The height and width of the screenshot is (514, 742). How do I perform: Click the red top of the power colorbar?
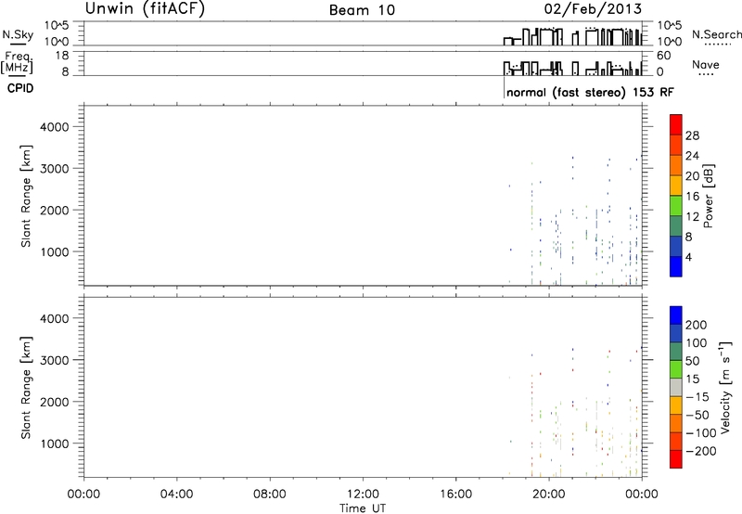tap(676, 124)
